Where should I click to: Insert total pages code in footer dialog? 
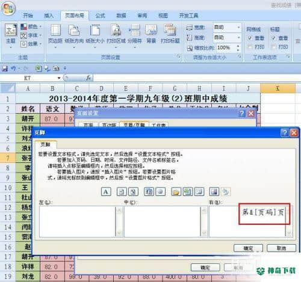pyautogui.click(x=133, y=192)
